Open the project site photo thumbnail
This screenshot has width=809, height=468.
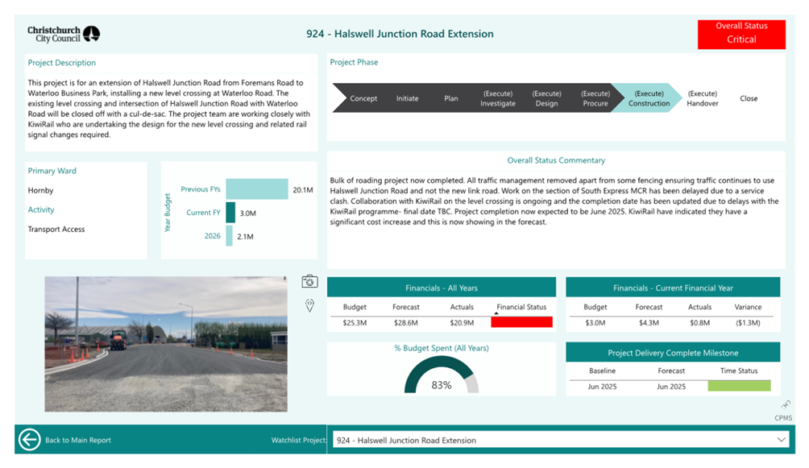165,344
